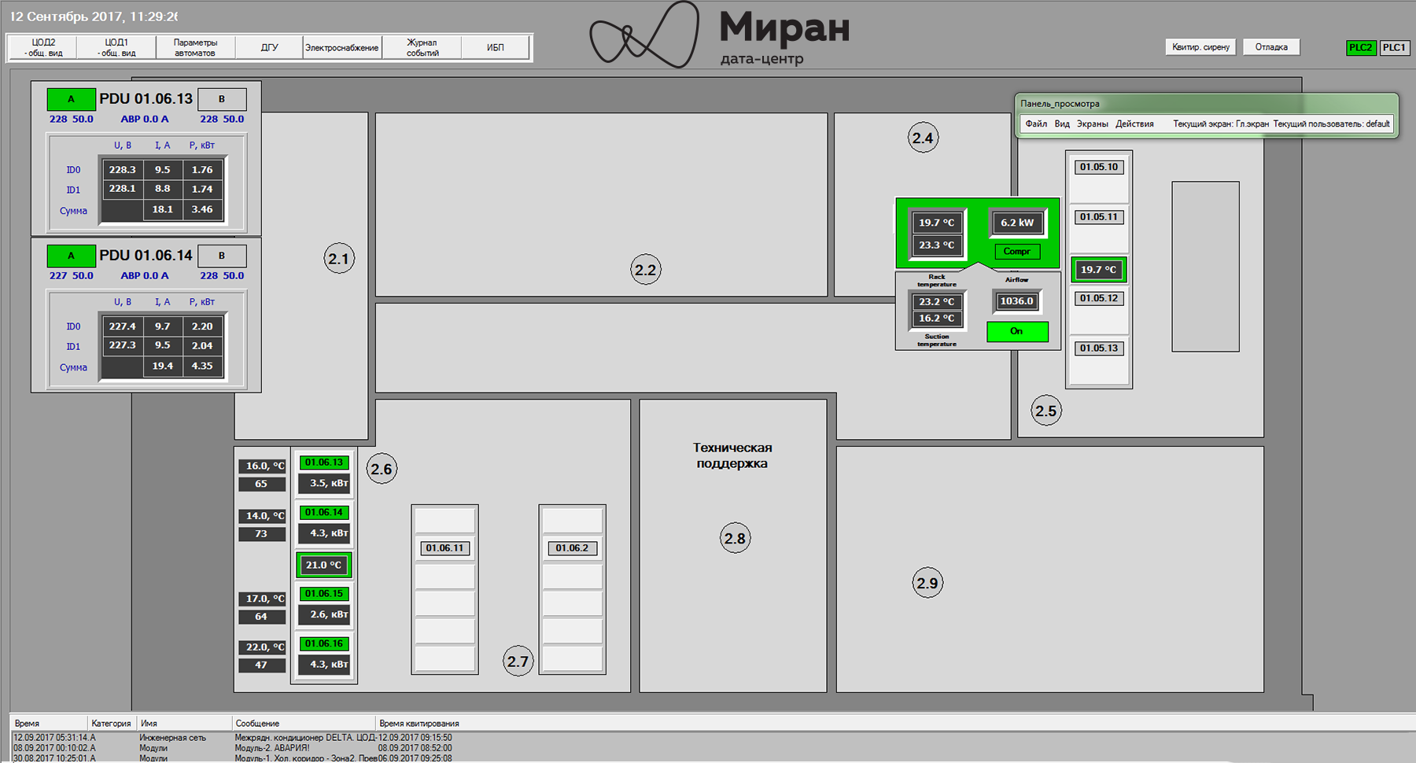Screen dimensions: 1416x763
Task: Click the green On airflow button
Action: point(1017,331)
